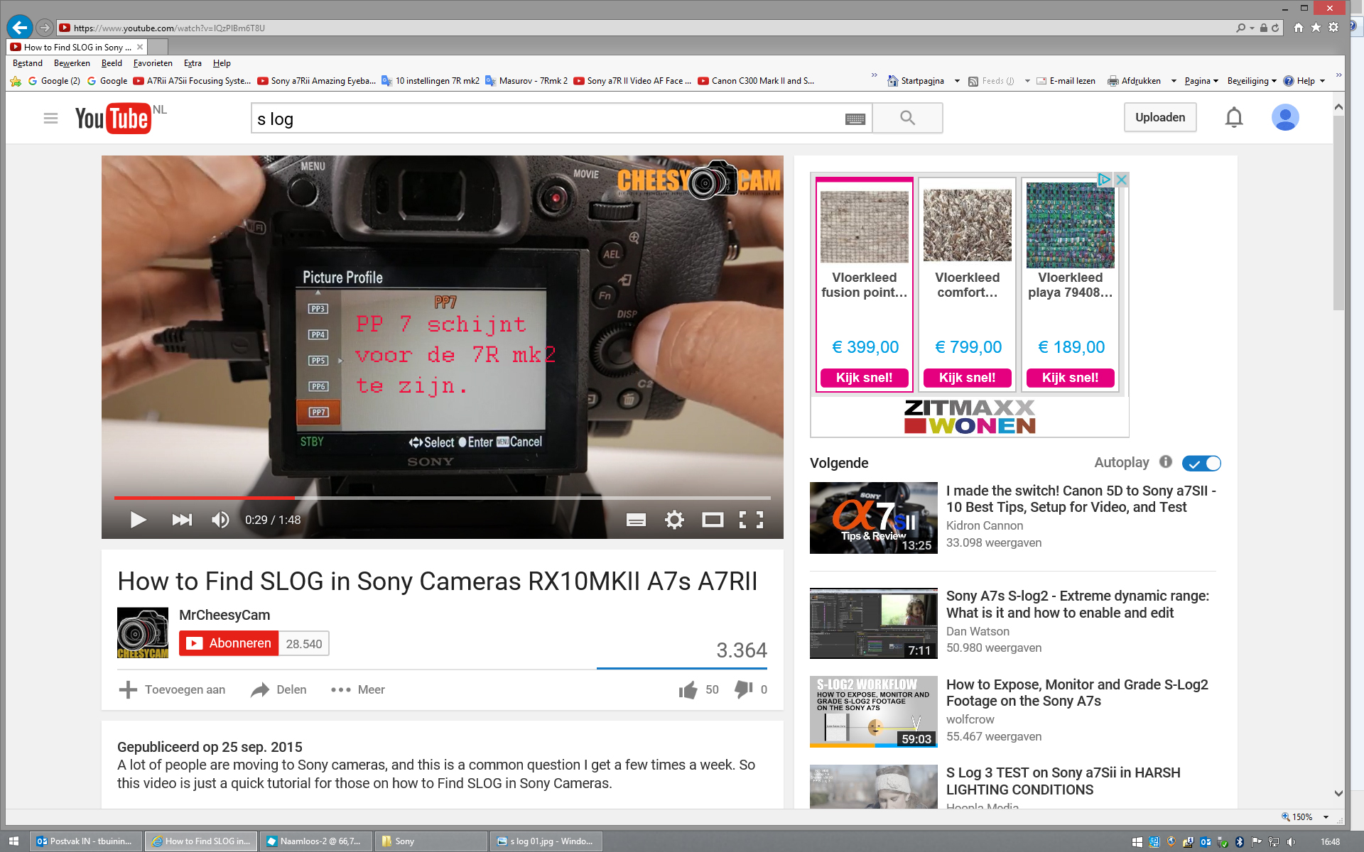Image resolution: width=1364 pixels, height=852 pixels.
Task: Open YouTube hamburger guide menu
Action: click(50, 118)
